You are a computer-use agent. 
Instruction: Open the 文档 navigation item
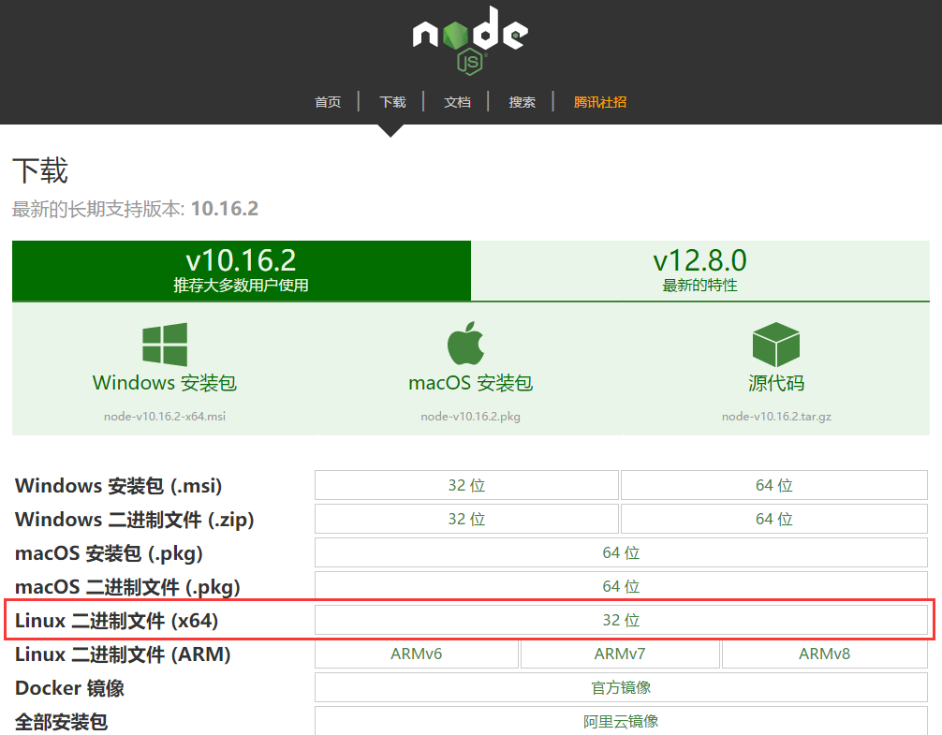point(457,102)
